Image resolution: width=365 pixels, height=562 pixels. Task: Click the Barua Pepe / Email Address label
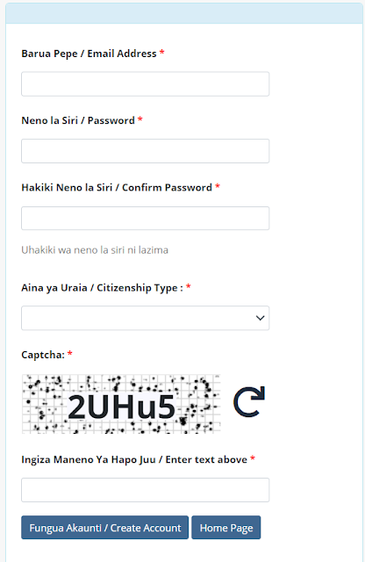point(89,54)
